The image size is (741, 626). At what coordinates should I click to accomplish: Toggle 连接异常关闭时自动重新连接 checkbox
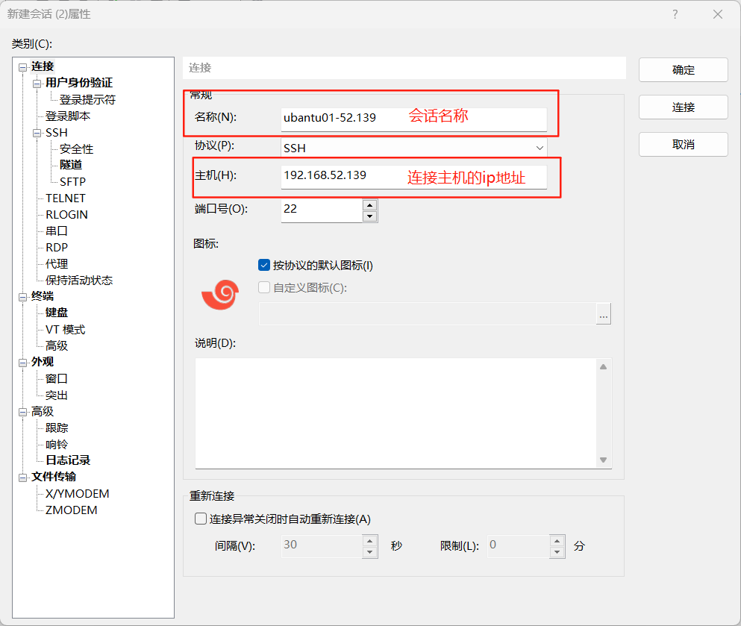201,519
